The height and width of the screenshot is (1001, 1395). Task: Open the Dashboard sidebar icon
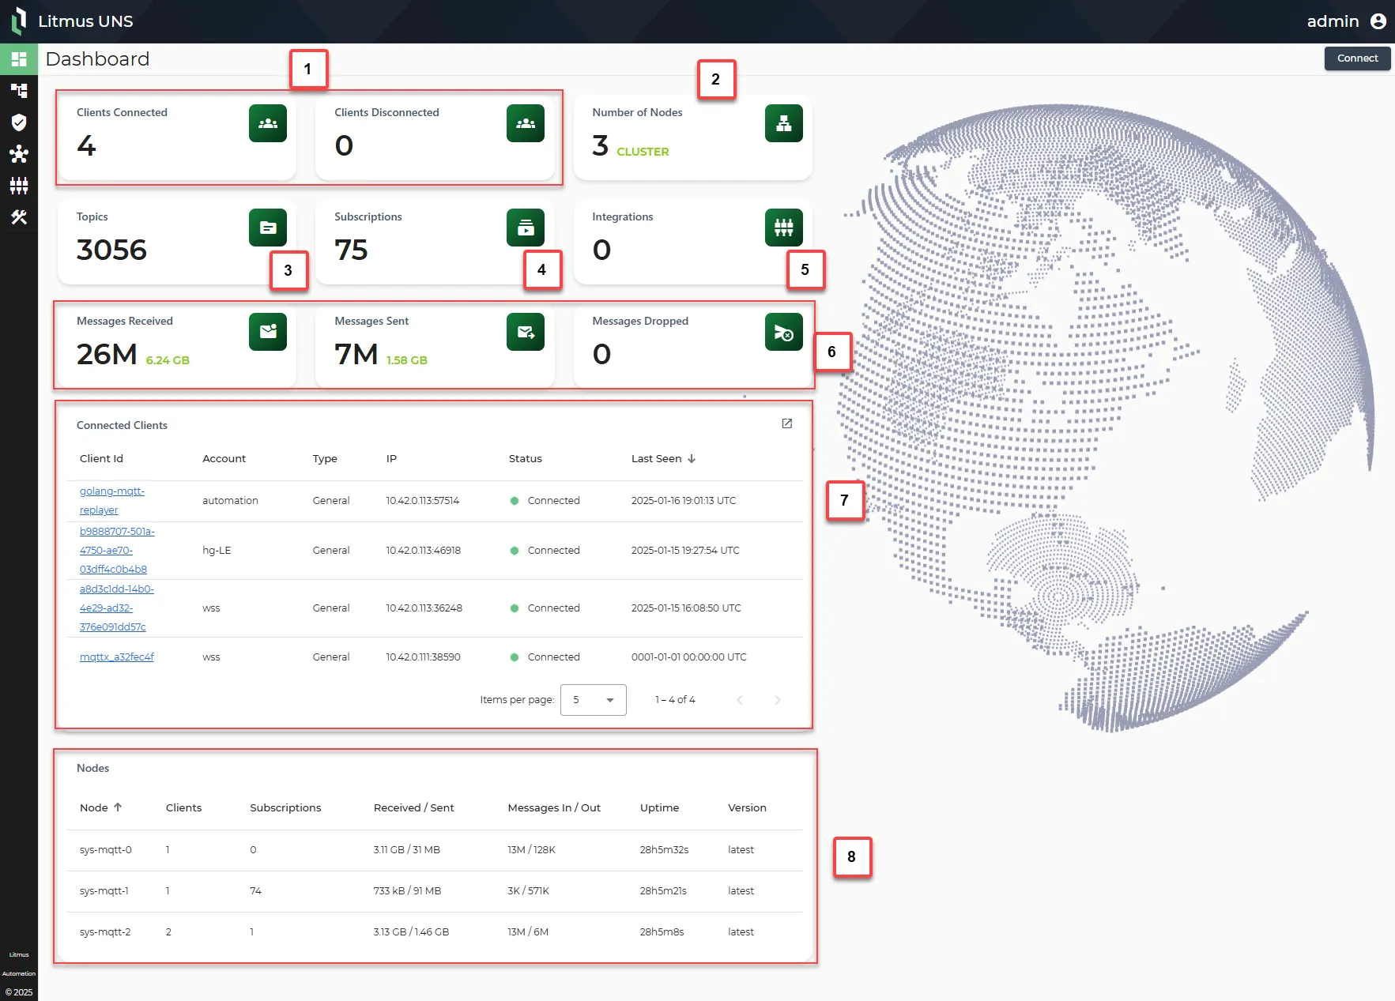tap(19, 59)
